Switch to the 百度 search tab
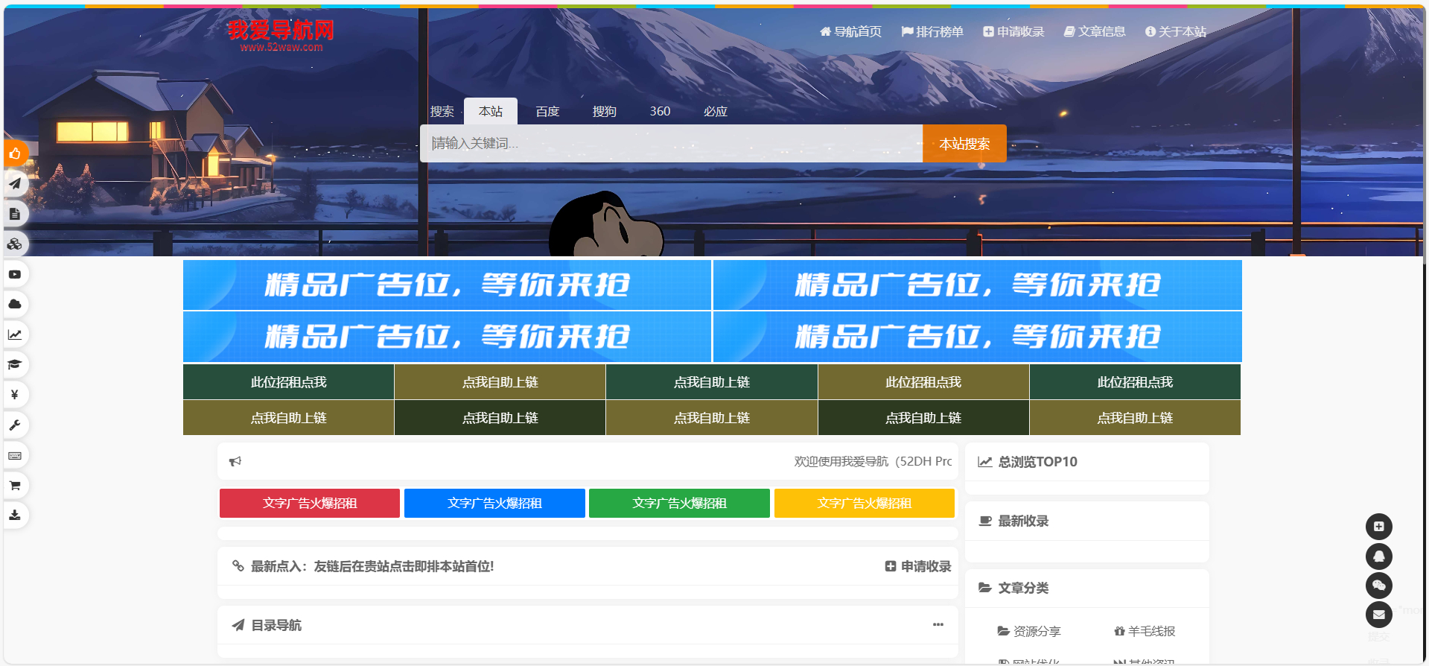This screenshot has width=1429, height=666. point(547,112)
